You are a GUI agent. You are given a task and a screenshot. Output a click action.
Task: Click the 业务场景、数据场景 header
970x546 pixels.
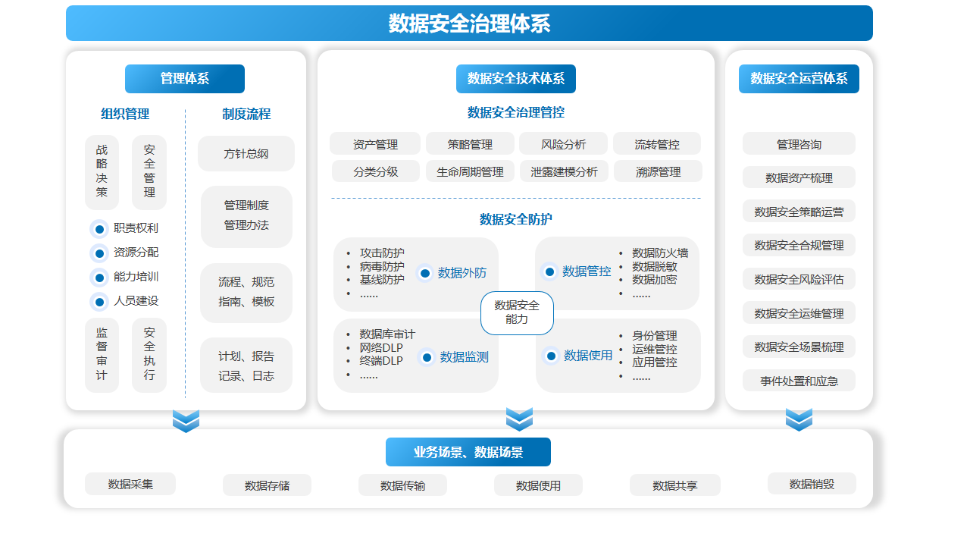[468, 453]
